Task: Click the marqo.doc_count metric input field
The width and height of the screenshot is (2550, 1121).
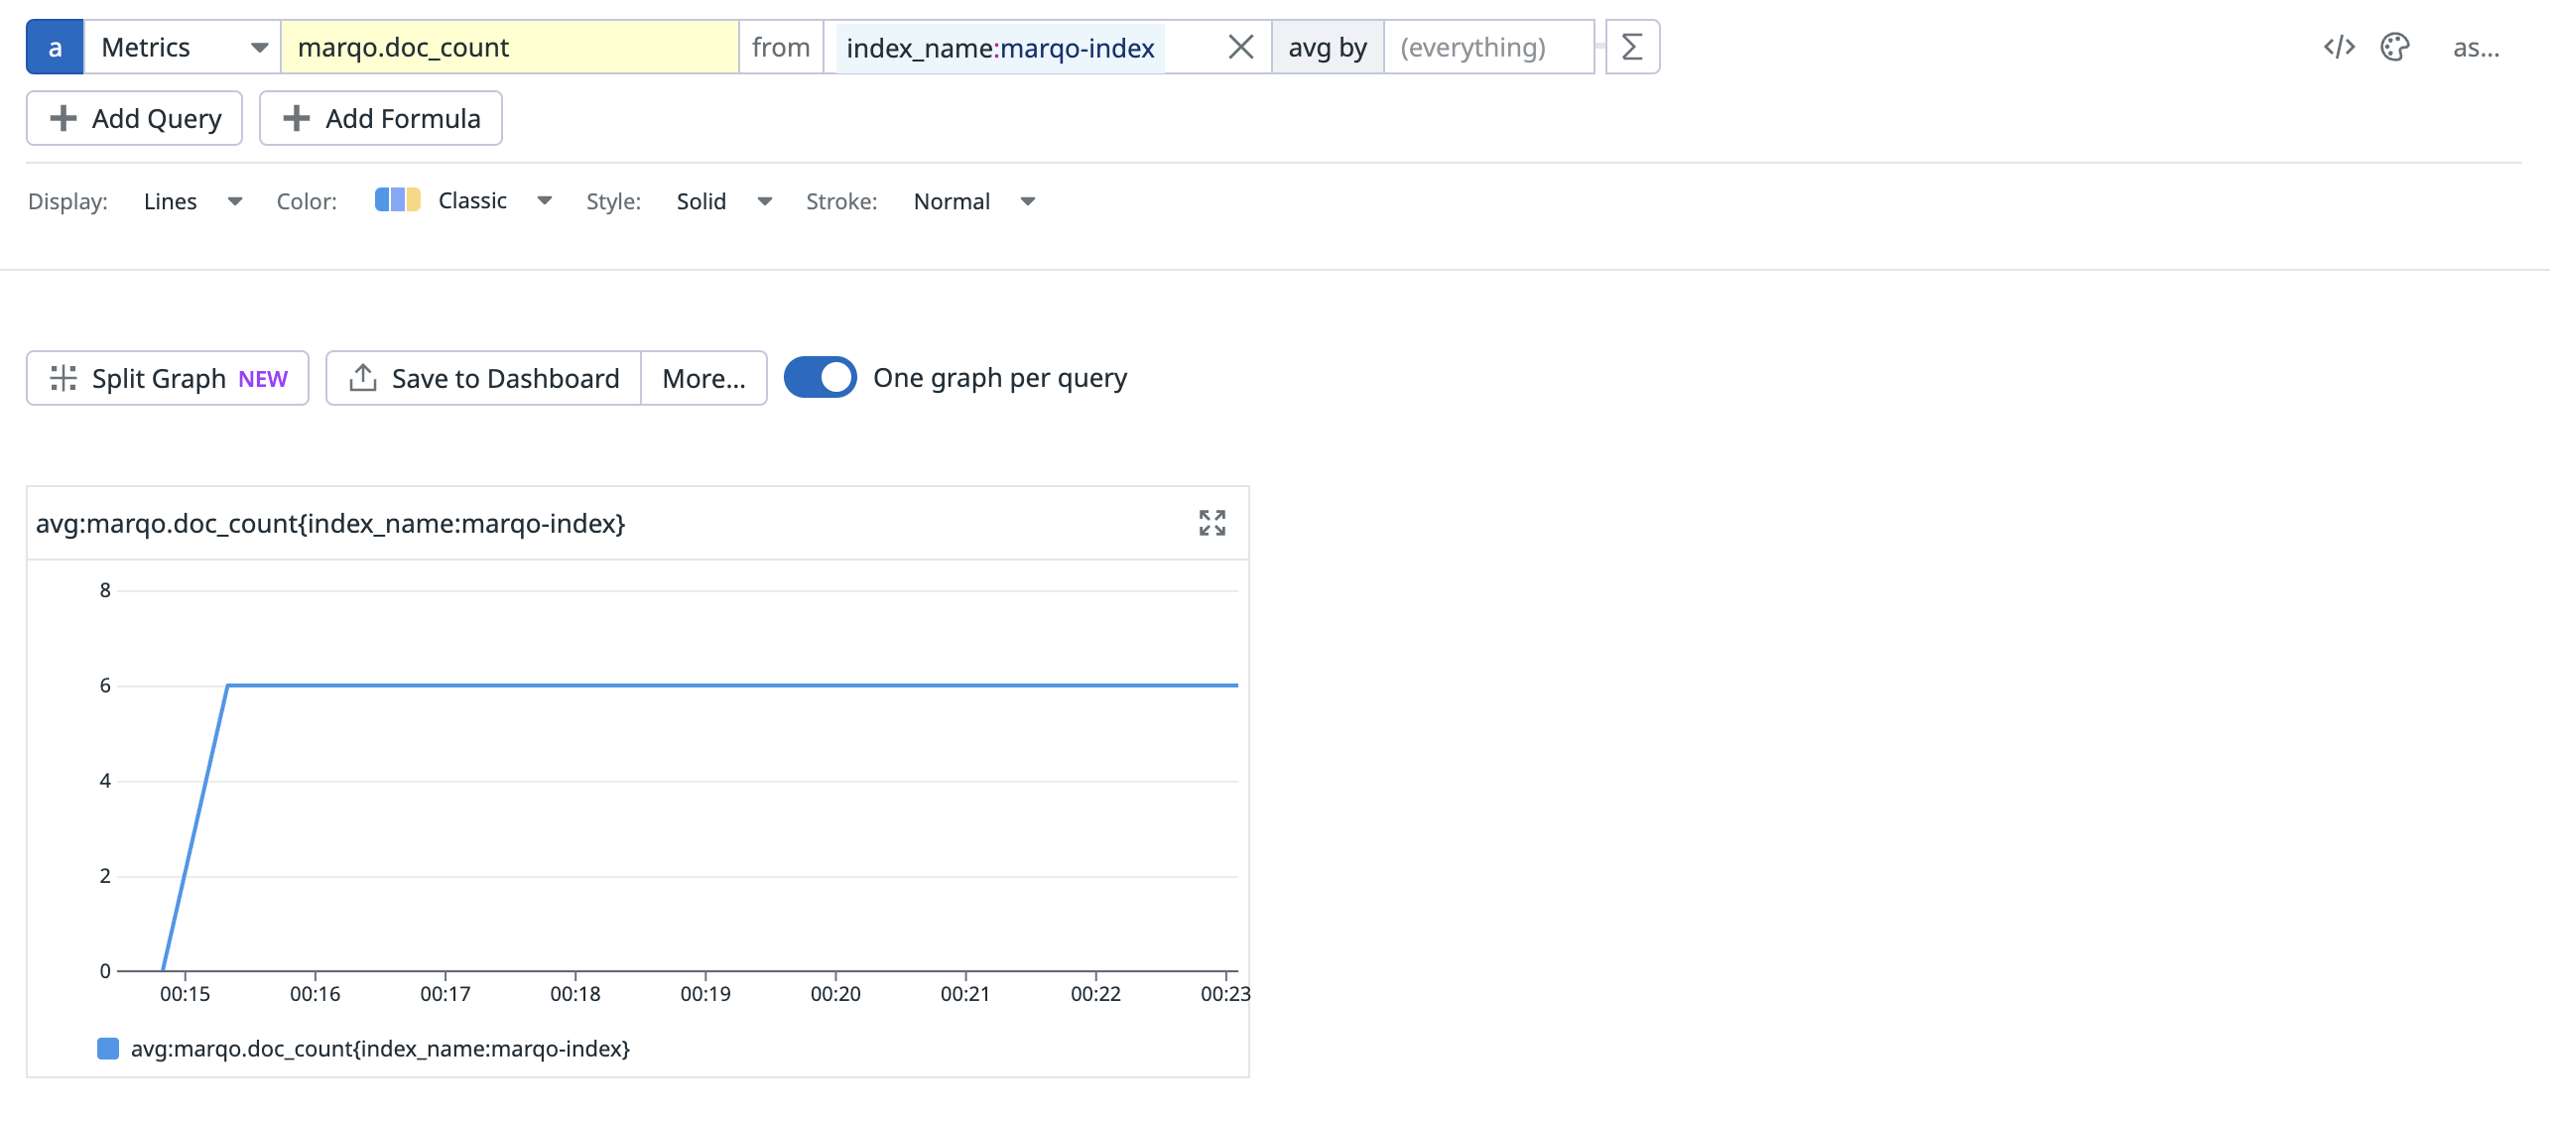Action: 509,47
